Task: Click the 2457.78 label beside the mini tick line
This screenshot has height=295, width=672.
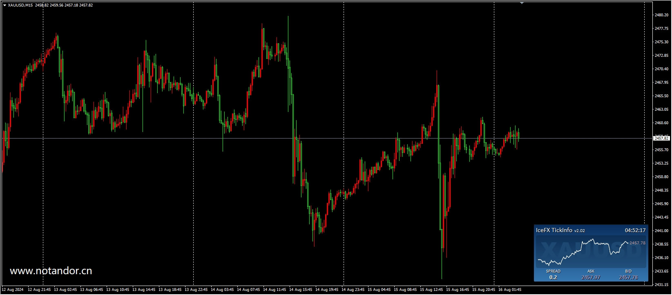Action: pyautogui.click(x=637, y=243)
